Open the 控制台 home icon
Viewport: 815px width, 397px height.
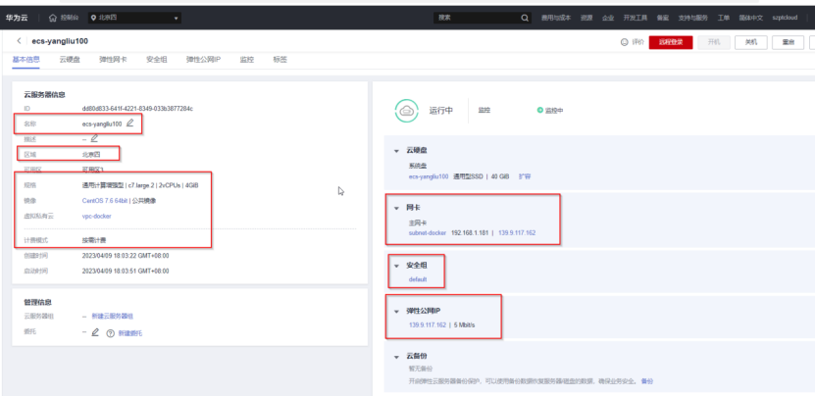53,18
